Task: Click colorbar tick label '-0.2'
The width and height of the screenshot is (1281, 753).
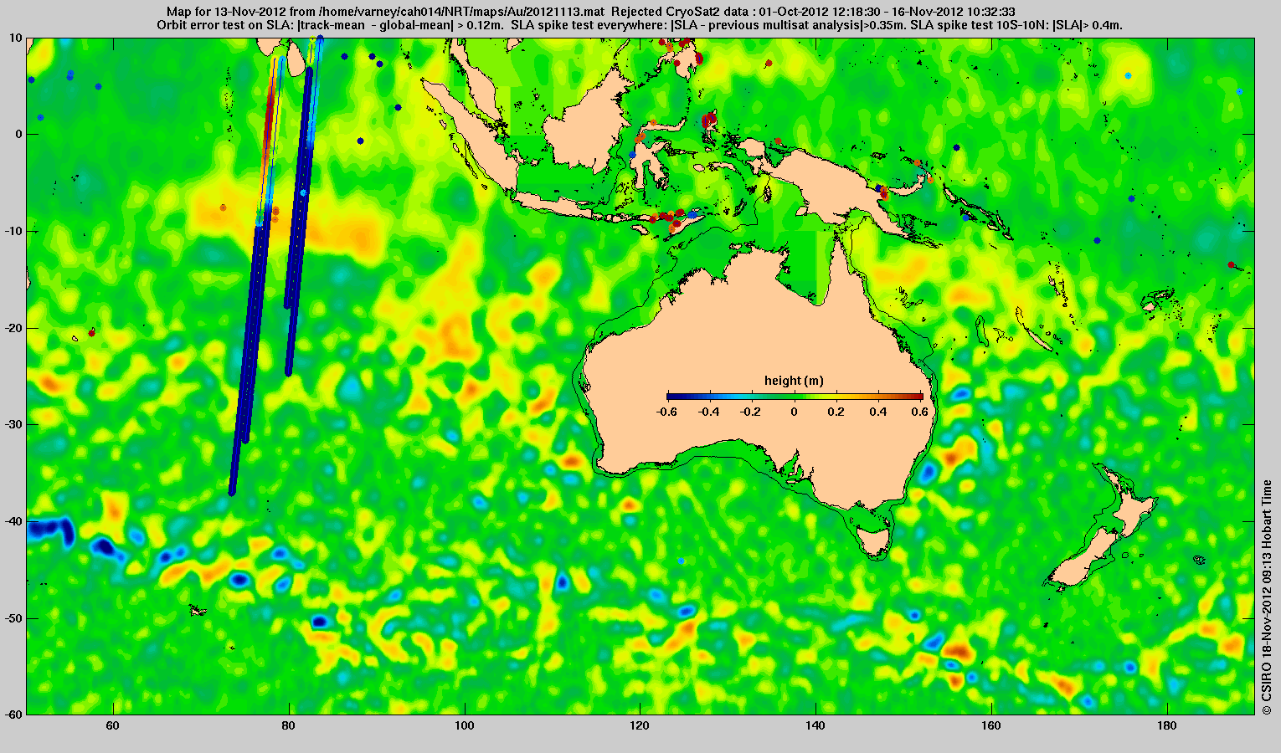Action: pyautogui.click(x=752, y=412)
